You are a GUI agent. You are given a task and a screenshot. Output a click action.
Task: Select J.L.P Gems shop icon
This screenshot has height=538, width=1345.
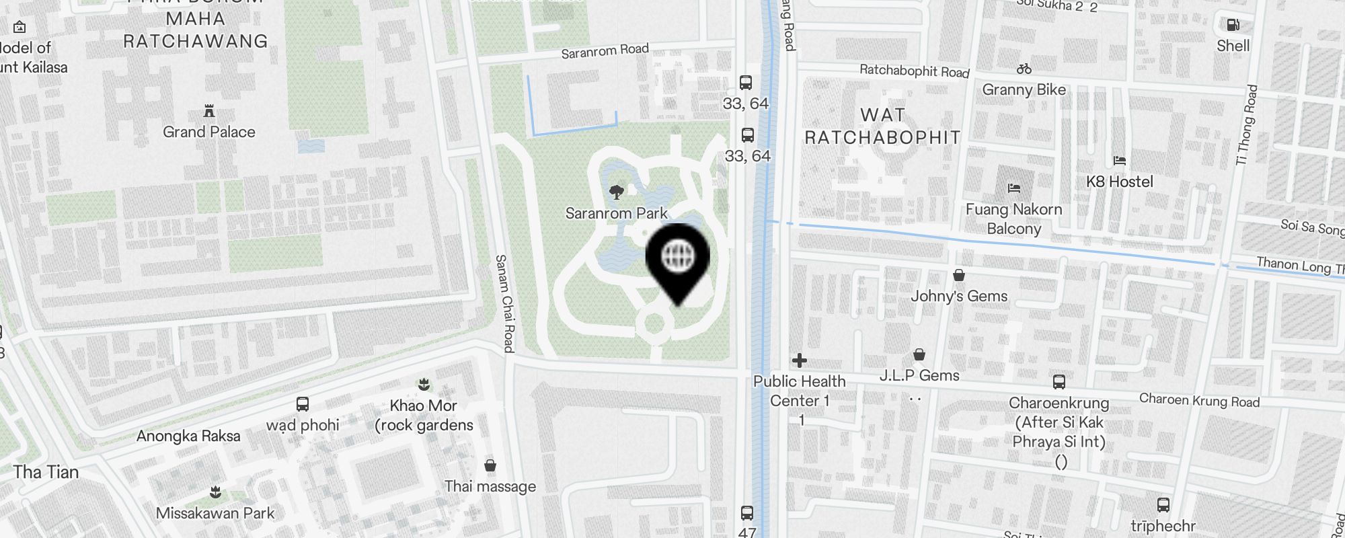click(919, 354)
